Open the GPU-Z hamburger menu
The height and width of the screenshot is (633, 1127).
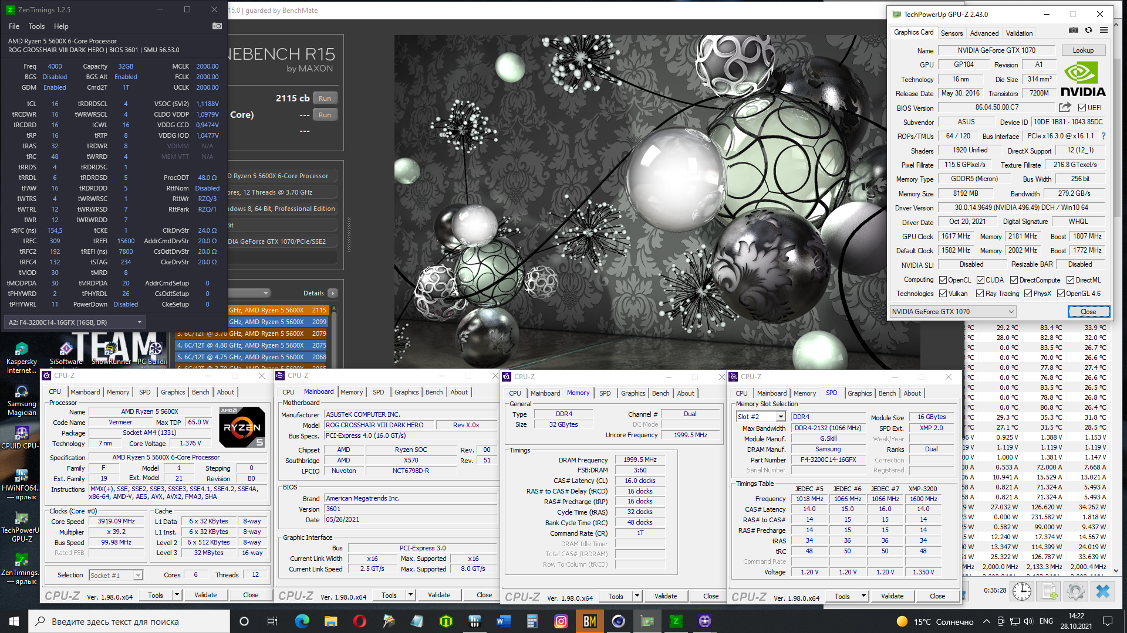point(1104,30)
